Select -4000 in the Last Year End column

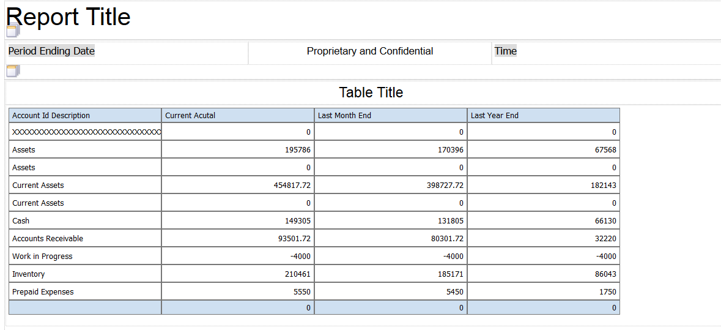606,257
